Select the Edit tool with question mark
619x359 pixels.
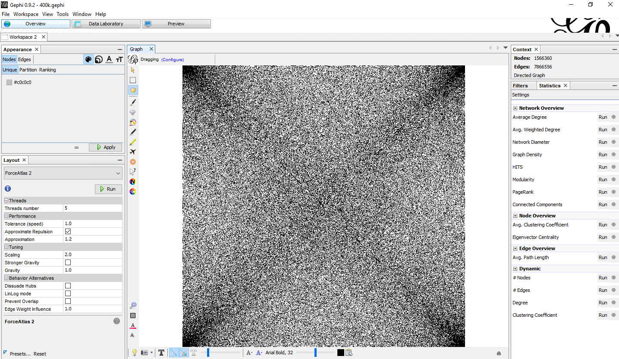[133, 172]
